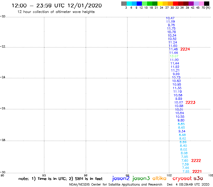The height and width of the screenshot is (187, 213).
Task: Click the green wave height value 13.07
Action: click(174, 56)
